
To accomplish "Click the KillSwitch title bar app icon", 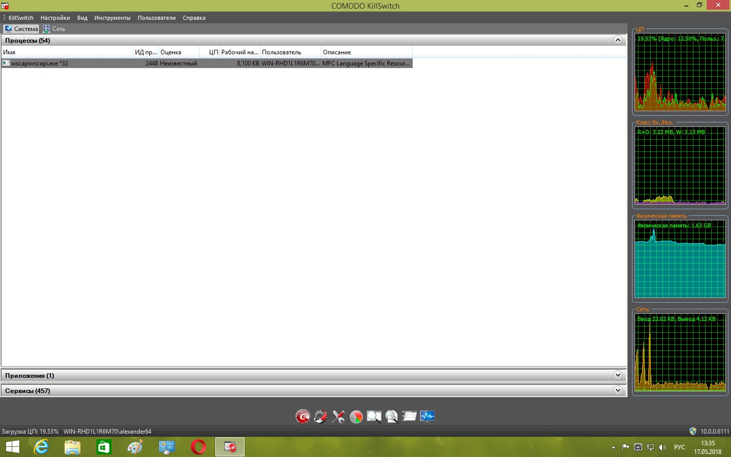I will [x=5, y=6].
